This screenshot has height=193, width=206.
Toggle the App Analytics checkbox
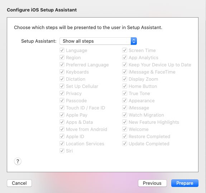point(125,57)
